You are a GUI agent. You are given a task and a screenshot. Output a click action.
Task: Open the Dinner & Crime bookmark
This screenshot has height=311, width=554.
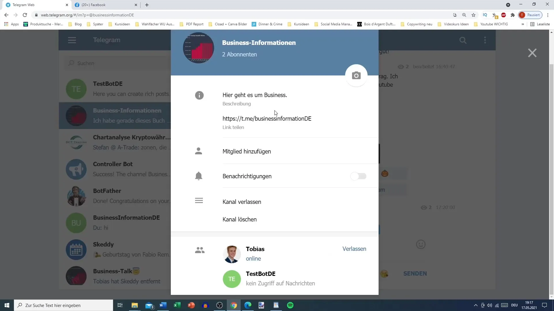click(x=267, y=24)
